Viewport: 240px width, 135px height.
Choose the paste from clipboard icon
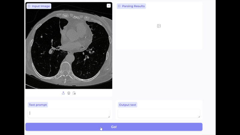click(x=74, y=93)
